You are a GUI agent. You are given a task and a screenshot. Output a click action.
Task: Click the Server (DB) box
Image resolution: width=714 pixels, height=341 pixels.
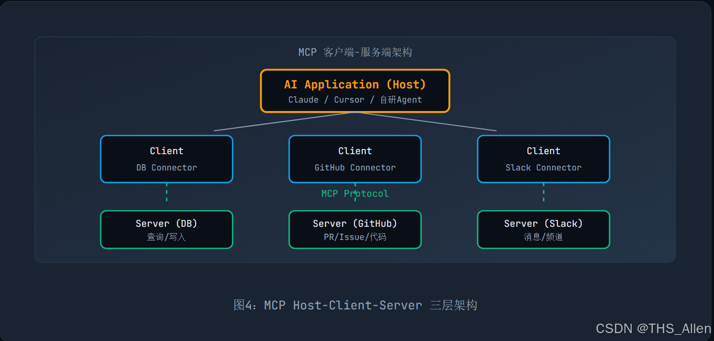tap(167, 229)
